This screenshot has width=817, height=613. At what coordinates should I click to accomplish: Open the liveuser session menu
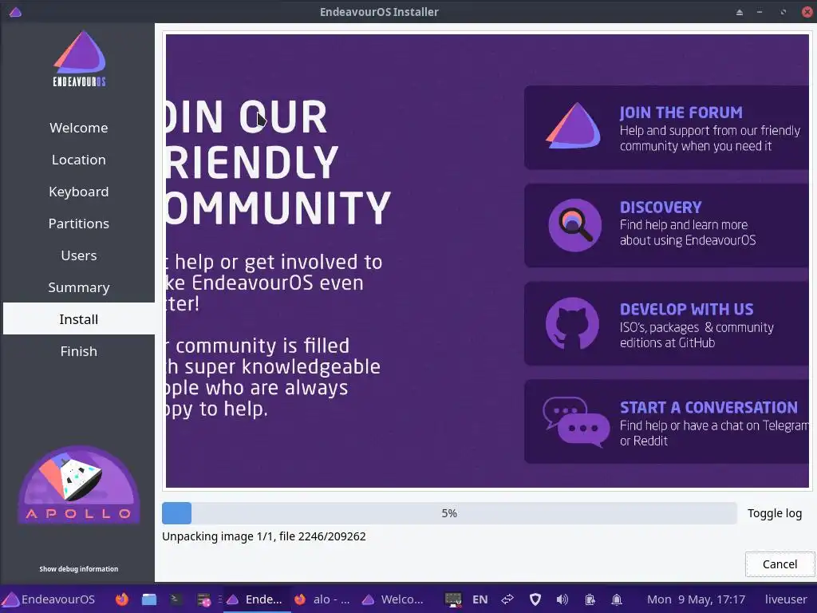[786, 599]
